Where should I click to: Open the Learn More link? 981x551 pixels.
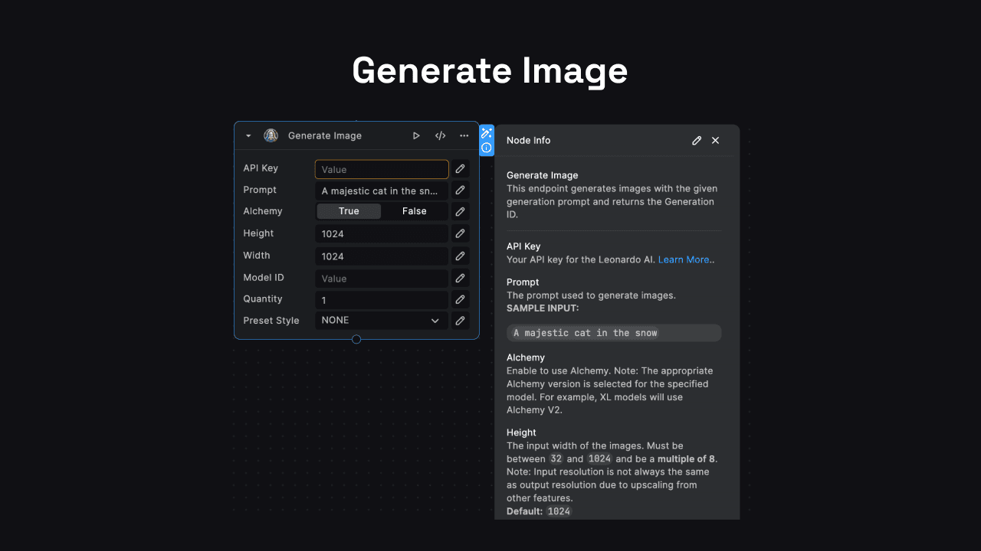684,259
